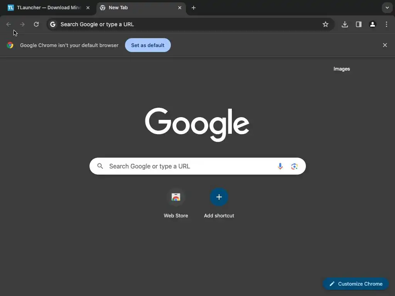Switch to the TLauncher tab

[x=48, y=8]
